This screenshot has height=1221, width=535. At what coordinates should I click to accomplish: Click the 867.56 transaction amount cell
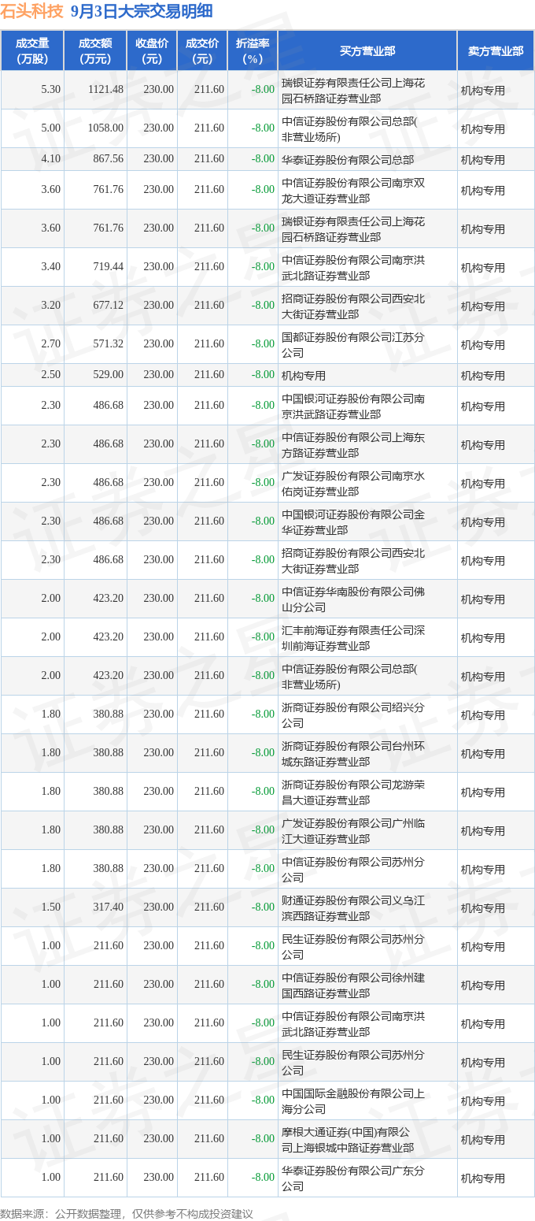pos(109,159)
